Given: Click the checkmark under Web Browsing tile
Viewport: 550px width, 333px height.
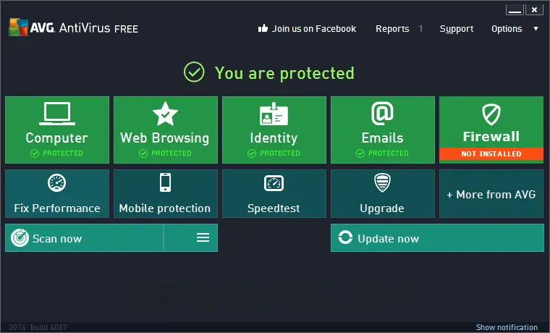Looking at the screenshot, I should point(143,153).
